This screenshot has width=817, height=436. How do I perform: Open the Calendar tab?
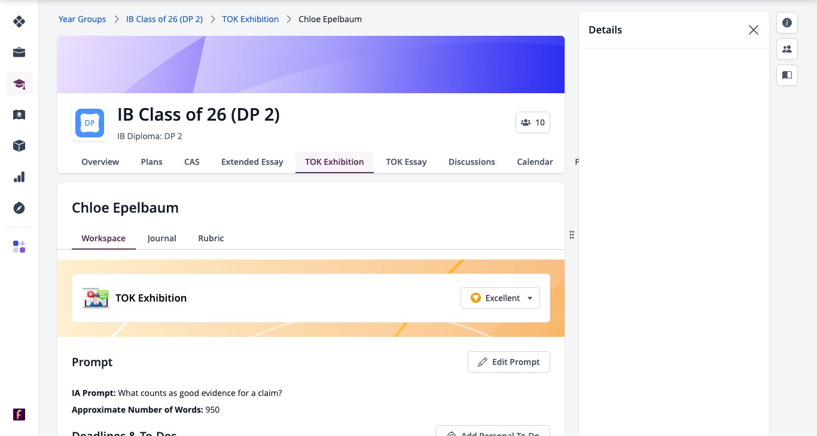[x=535, y=162]
